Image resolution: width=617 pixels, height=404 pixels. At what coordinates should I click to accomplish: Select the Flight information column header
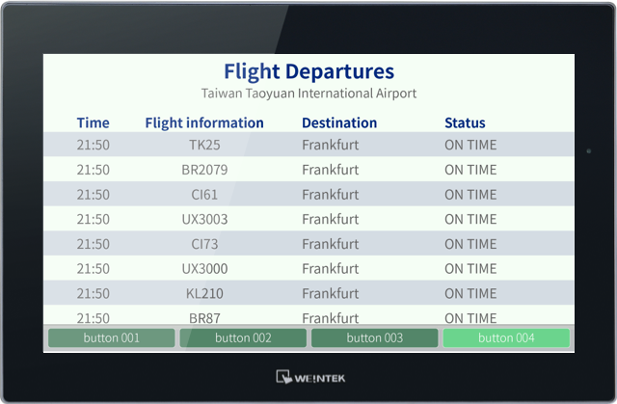pos(204,122)
